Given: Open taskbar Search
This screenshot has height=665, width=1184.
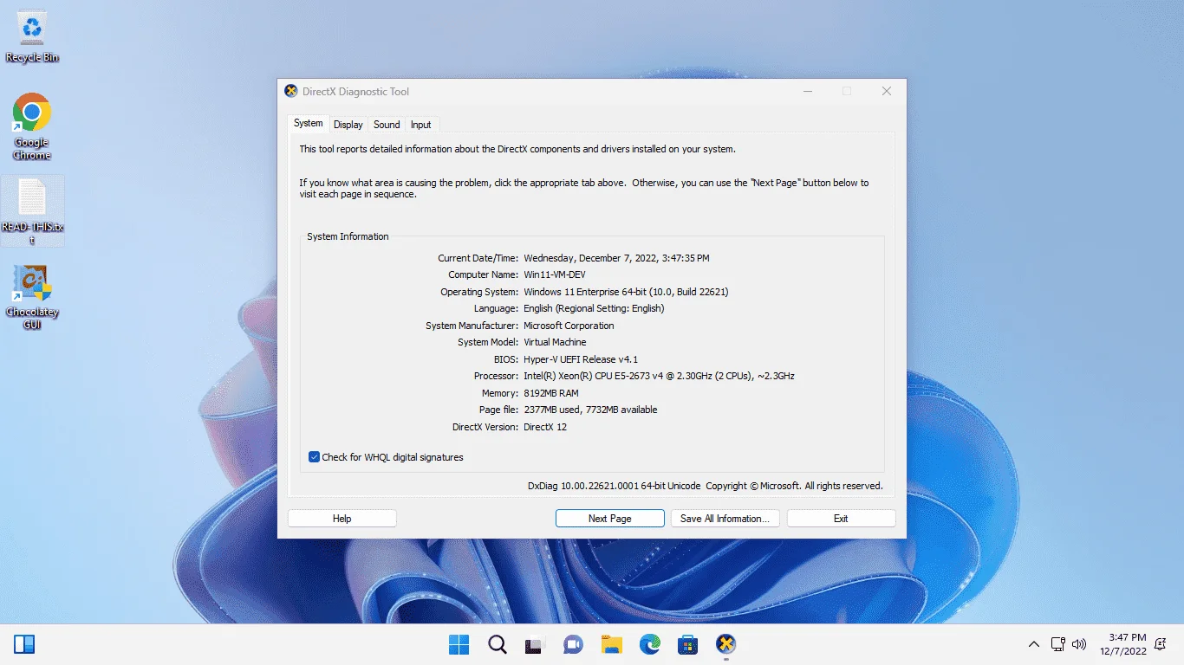Looking at the screenshot, I should [x=497, y=644].
